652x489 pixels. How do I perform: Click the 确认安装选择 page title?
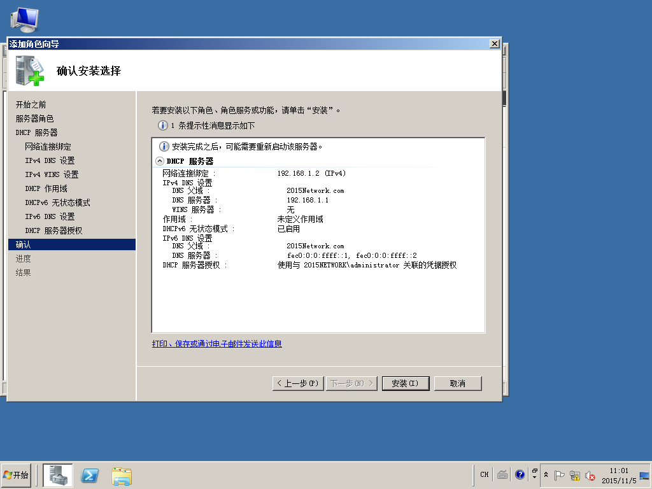pos(89,71)
